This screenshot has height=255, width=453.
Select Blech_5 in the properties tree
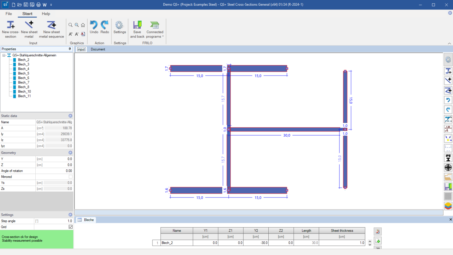(x=23, y=73)
